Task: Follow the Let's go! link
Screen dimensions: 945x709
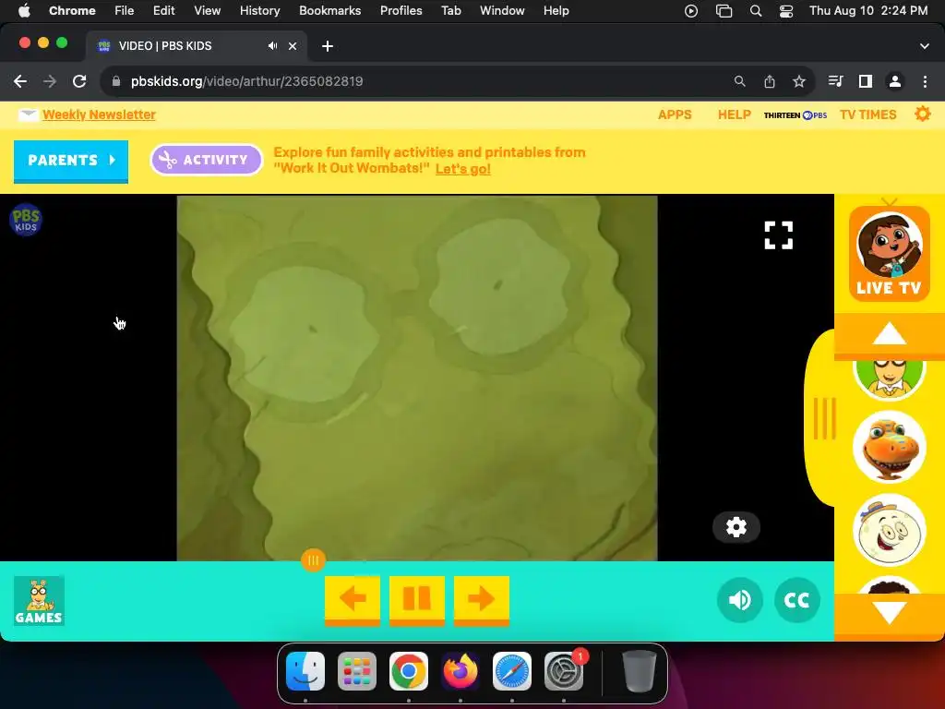Action: (x=463, y=169)
